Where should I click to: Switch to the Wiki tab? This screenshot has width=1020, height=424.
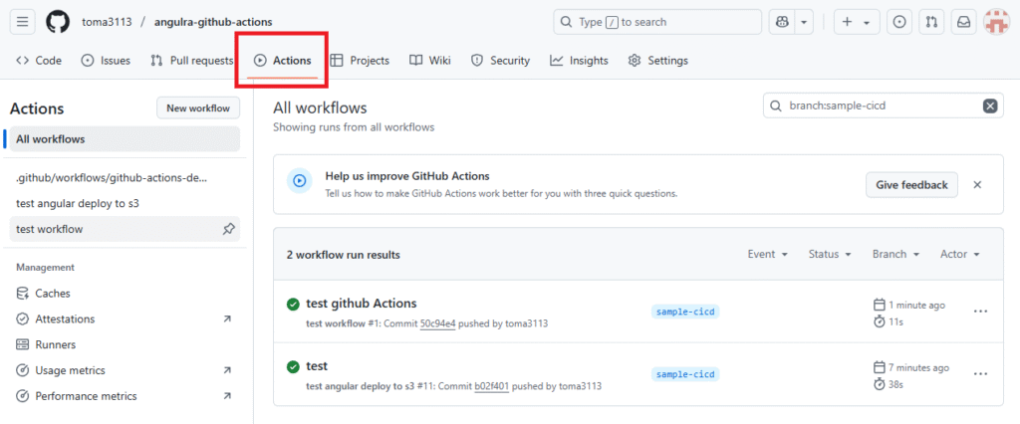[x=430, y=61]
